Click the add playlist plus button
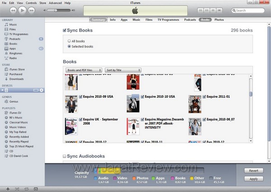The height and width of the screenshot is (192, 271). (x=8, y=189)
